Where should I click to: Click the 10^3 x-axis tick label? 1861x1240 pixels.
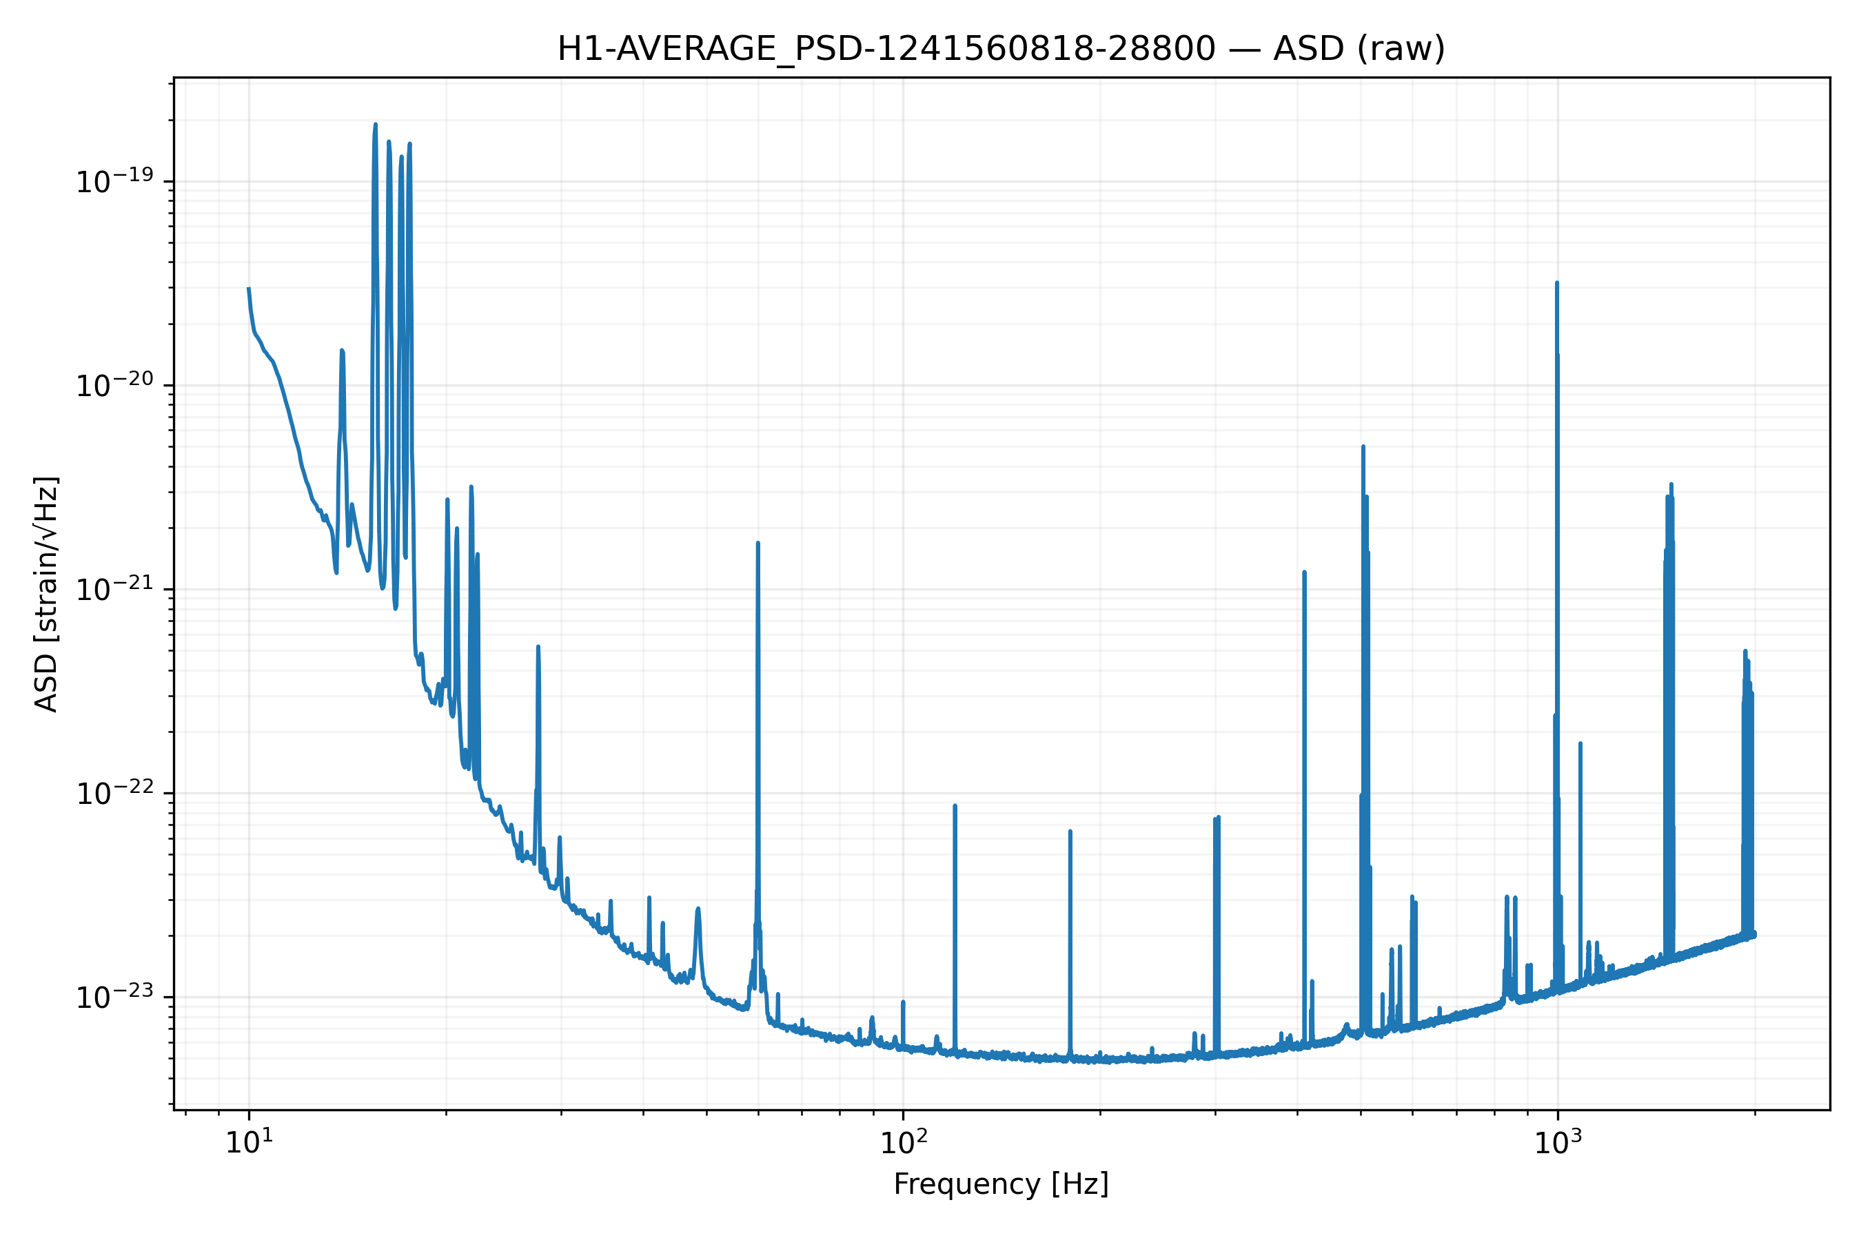1558,1141
